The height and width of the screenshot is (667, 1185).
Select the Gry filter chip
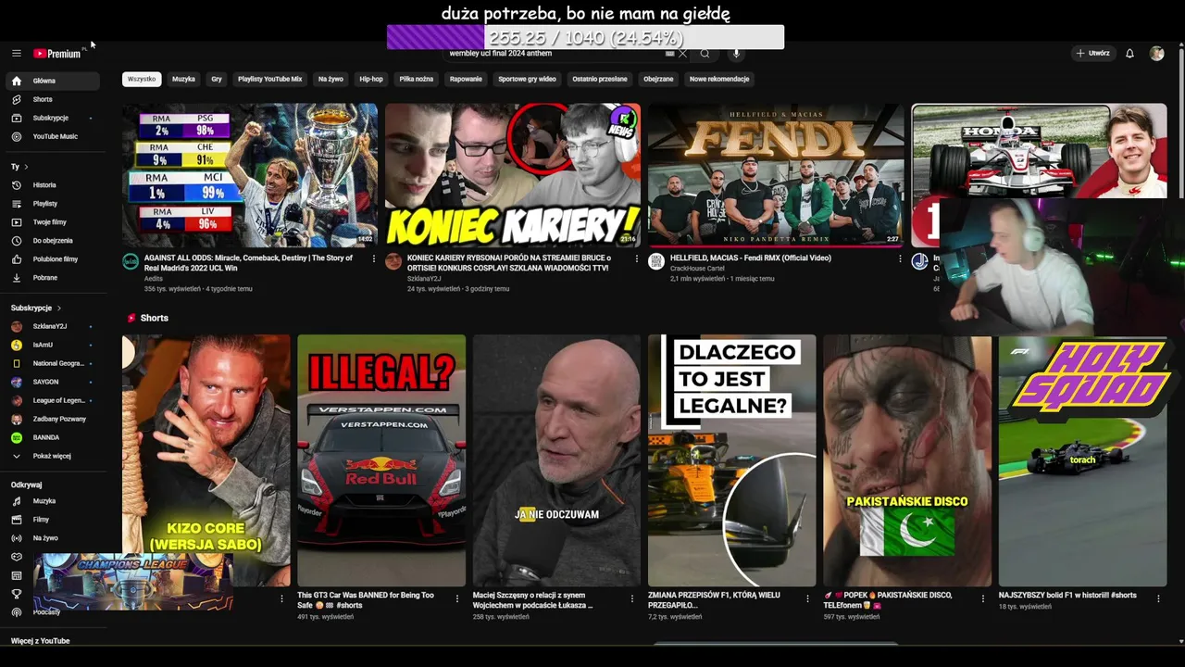(x=217, y=80)
